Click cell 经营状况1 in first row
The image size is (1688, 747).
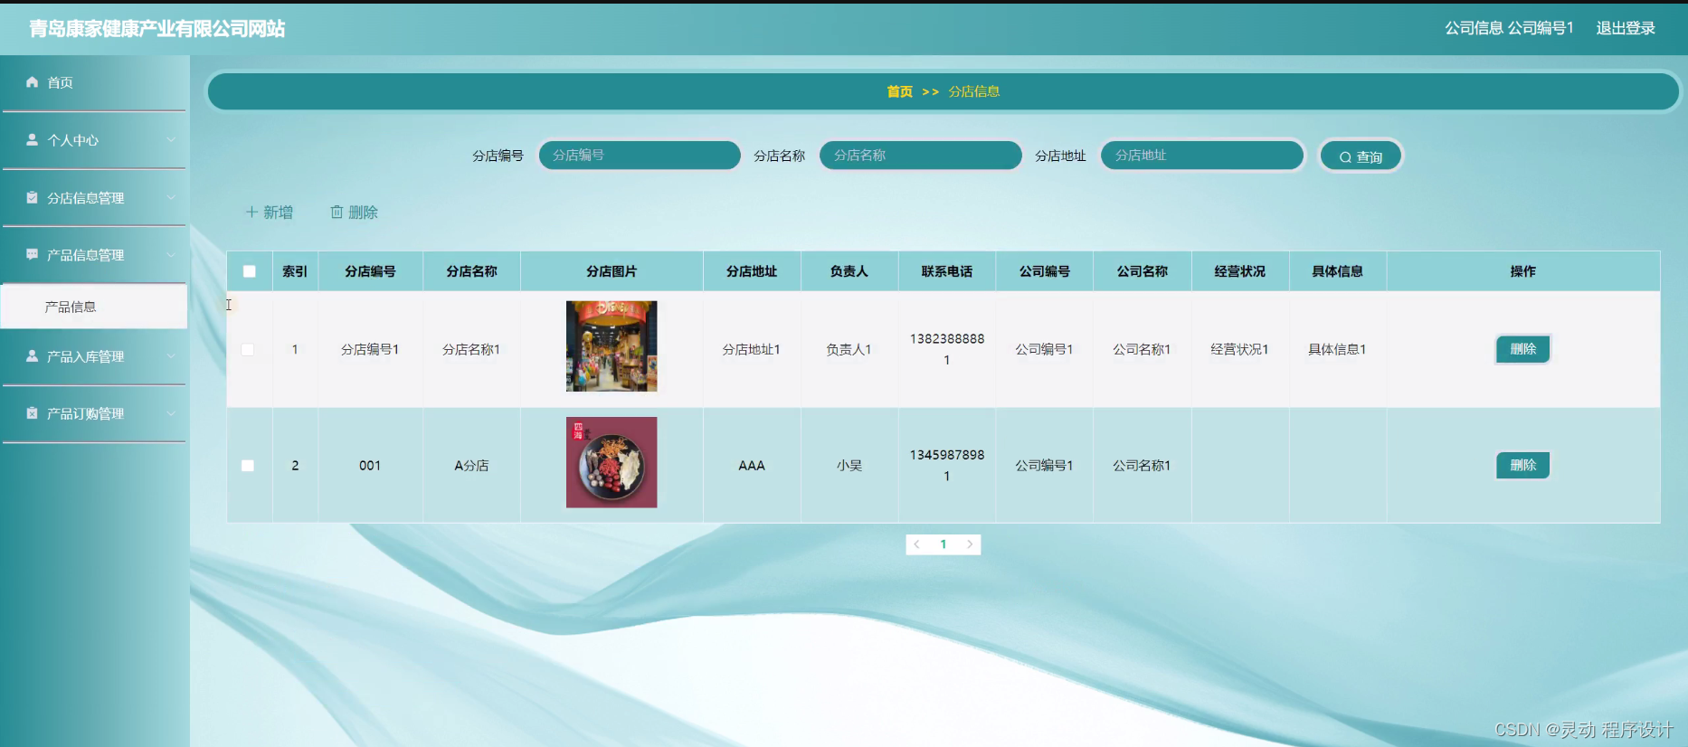pyautogui.click(x=1239, y=349)
